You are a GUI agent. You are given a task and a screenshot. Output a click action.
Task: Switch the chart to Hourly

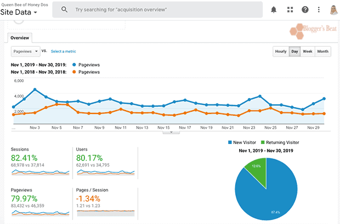pyautogui.click(x=281, y=52)
